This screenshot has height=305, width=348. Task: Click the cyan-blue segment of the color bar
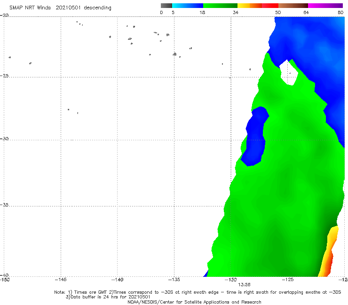coord(188,6)
